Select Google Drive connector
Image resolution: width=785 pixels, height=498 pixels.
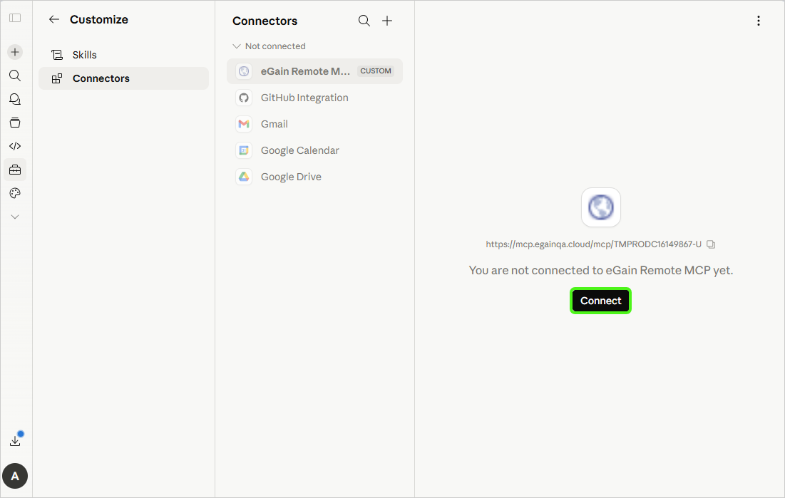tap(314, 177)
